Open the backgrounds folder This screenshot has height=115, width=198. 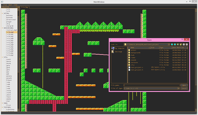[x=134, y=53]
